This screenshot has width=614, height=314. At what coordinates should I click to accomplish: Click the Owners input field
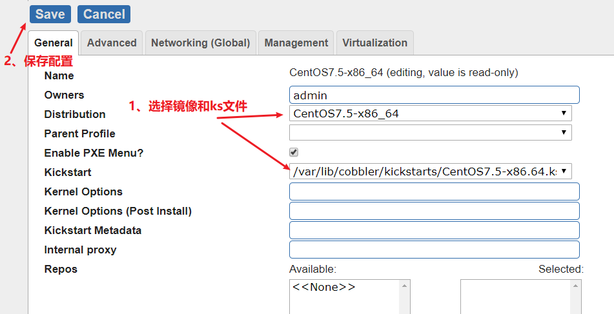point(435,95)
